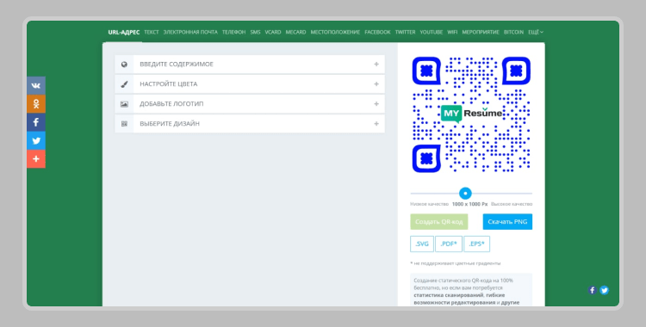The image size is (646, 327).
Task: Open the small Twitter icon at bottom right
Action: 604,290
